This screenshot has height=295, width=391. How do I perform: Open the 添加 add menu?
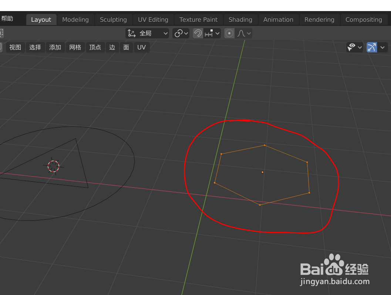[55, 47]
